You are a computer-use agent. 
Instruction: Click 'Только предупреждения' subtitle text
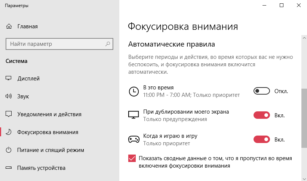click(175, 119)
